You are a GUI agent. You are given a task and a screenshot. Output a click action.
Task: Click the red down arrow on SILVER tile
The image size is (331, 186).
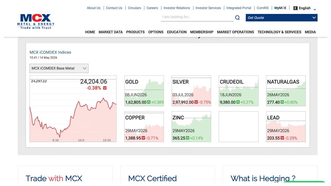(x=196, y=102)
